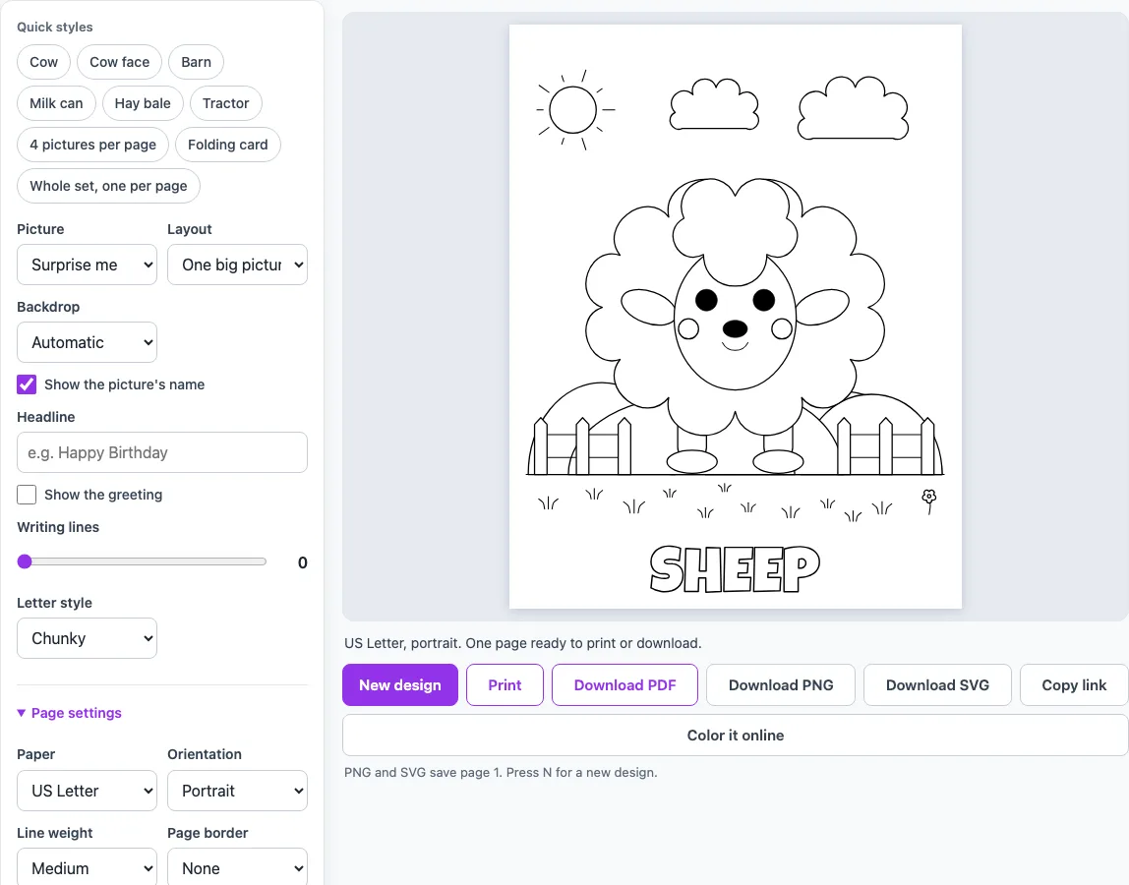Choose the Cow face quick style
Screen dimensions: 1129x885
(x=120, y=62)
